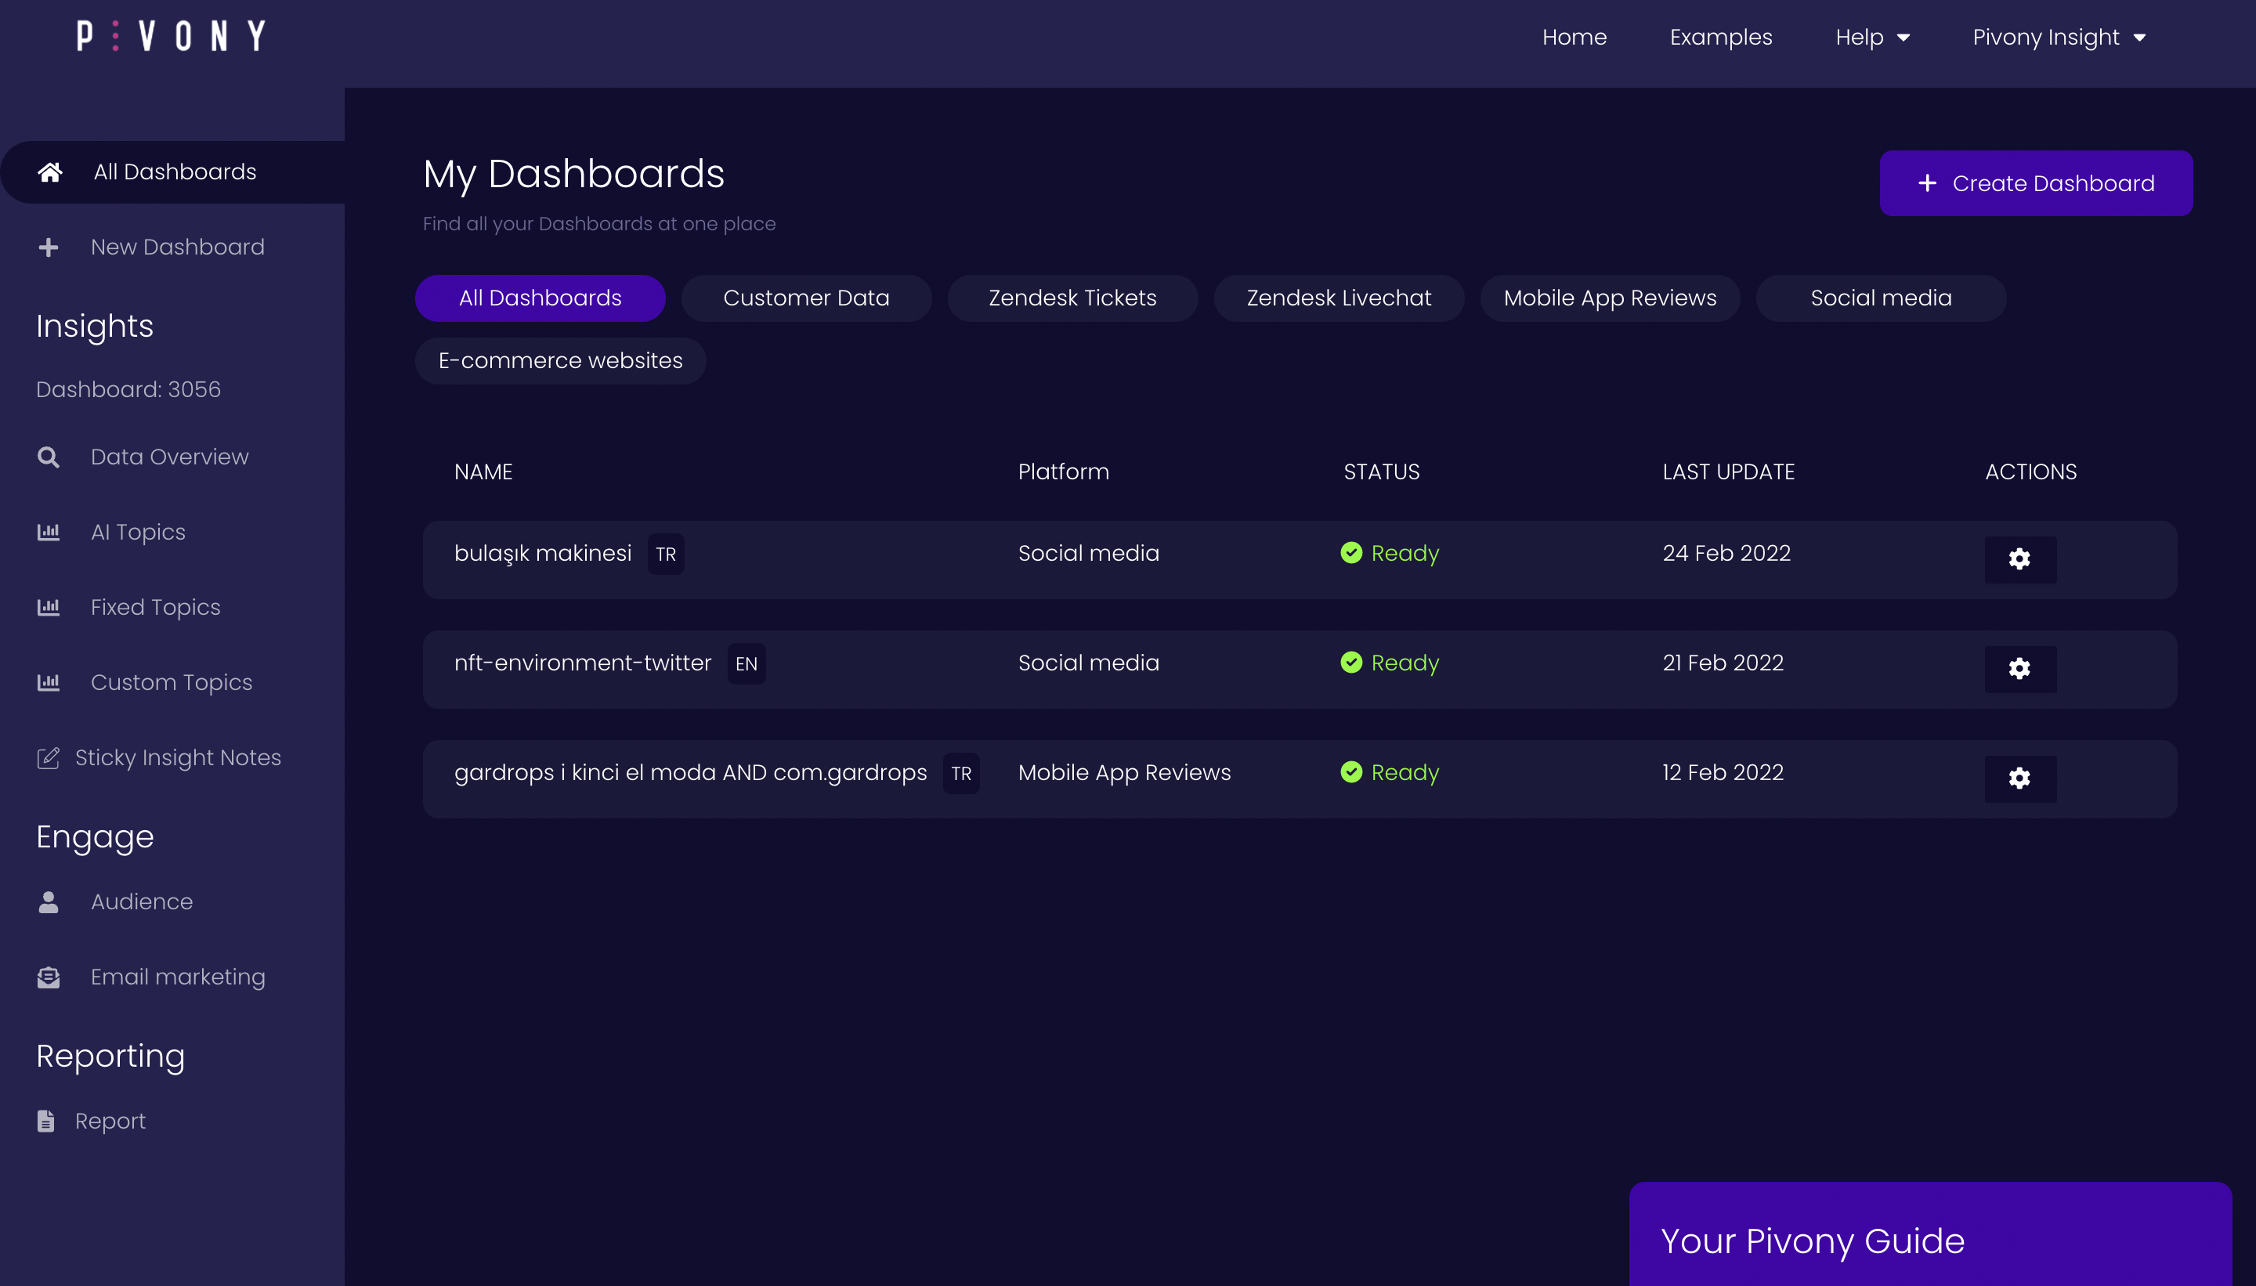Open the bulaşık makinesi dashboard

click(x=542, y=553)
